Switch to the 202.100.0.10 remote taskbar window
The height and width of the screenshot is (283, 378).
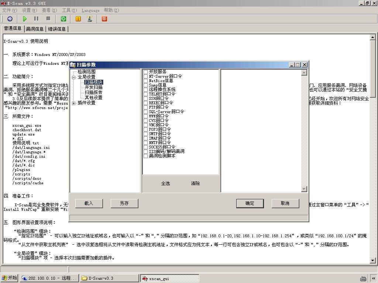tap(49, 278)
